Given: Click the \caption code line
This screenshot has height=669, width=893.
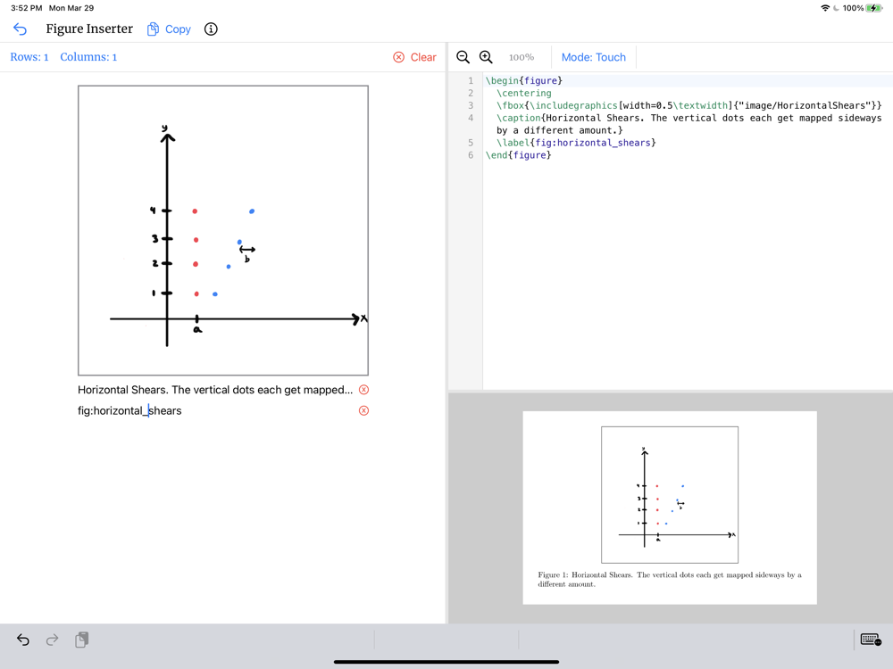Looking at the screenshot, I should click(x=689, y=124).
